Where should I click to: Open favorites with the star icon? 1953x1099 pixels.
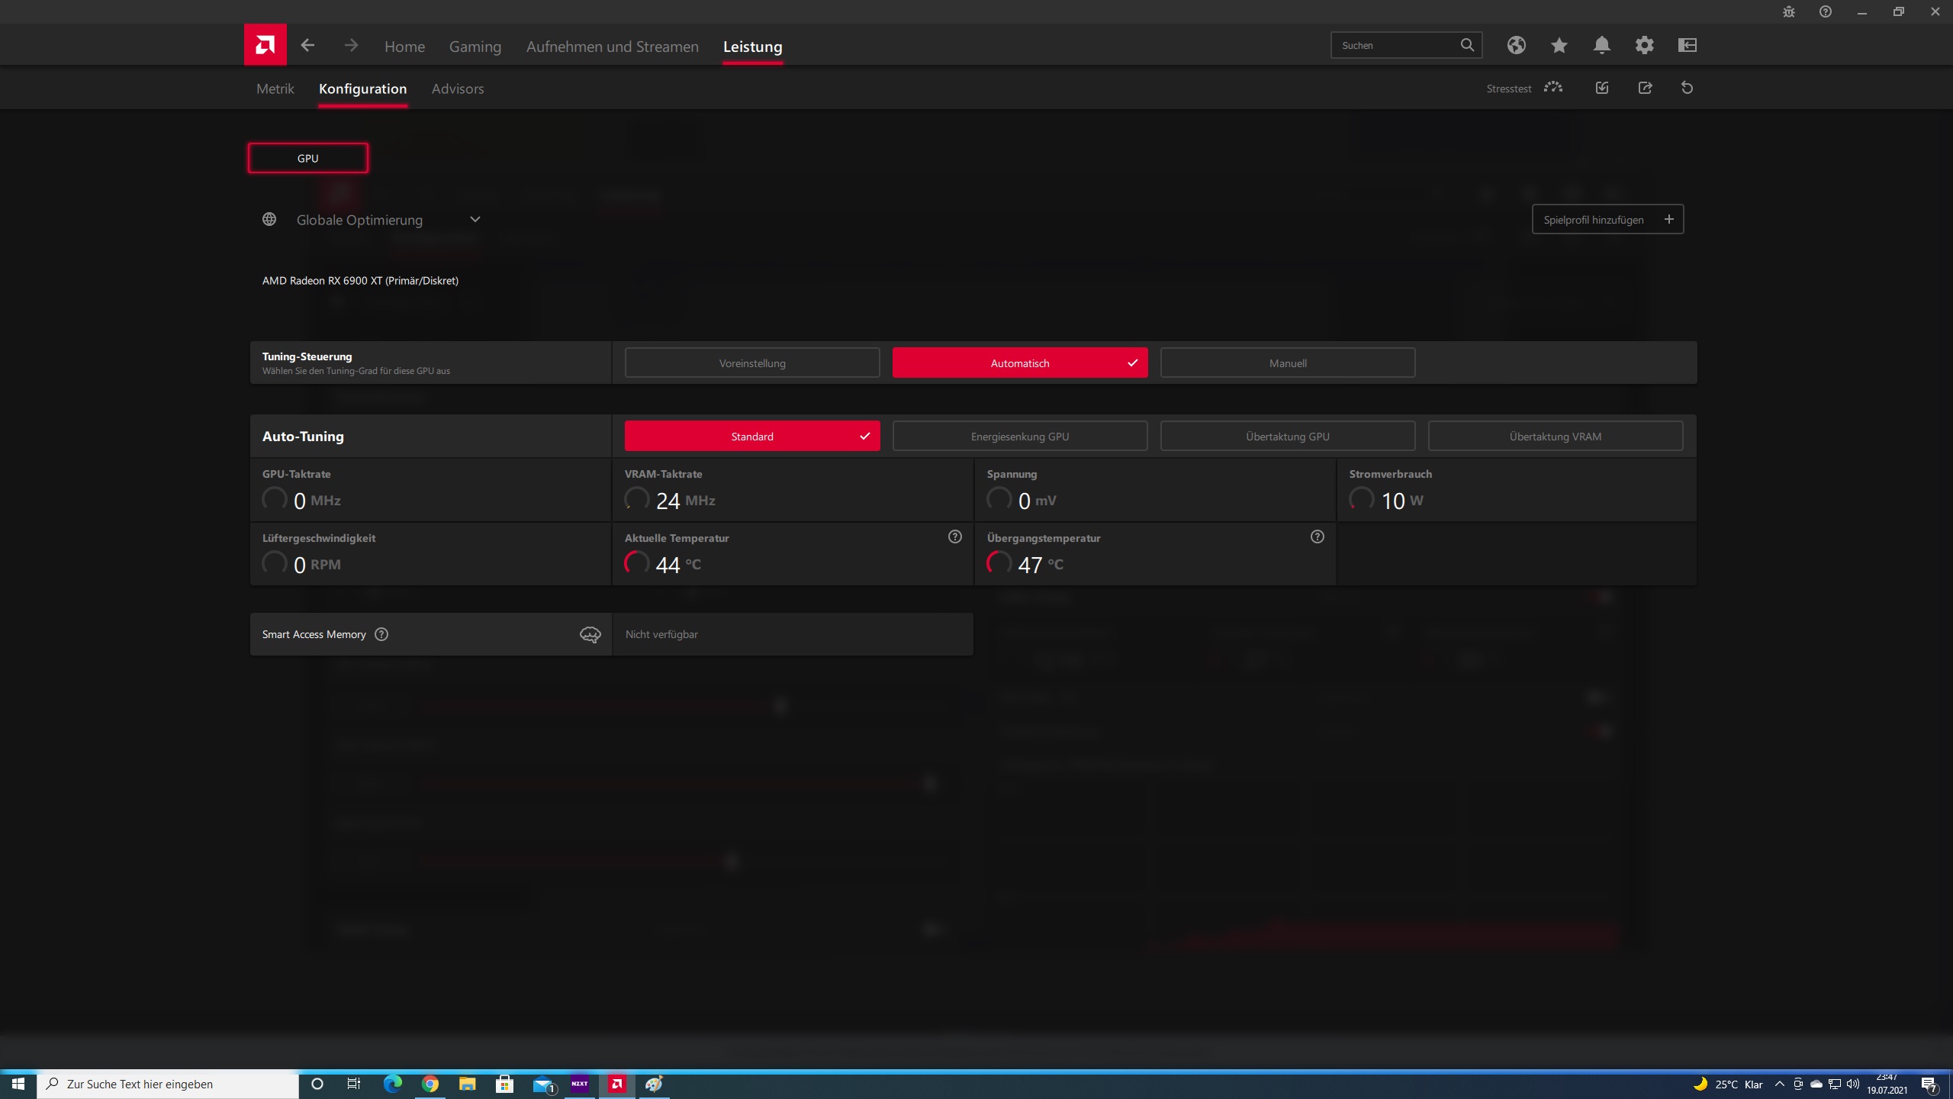1559,45
